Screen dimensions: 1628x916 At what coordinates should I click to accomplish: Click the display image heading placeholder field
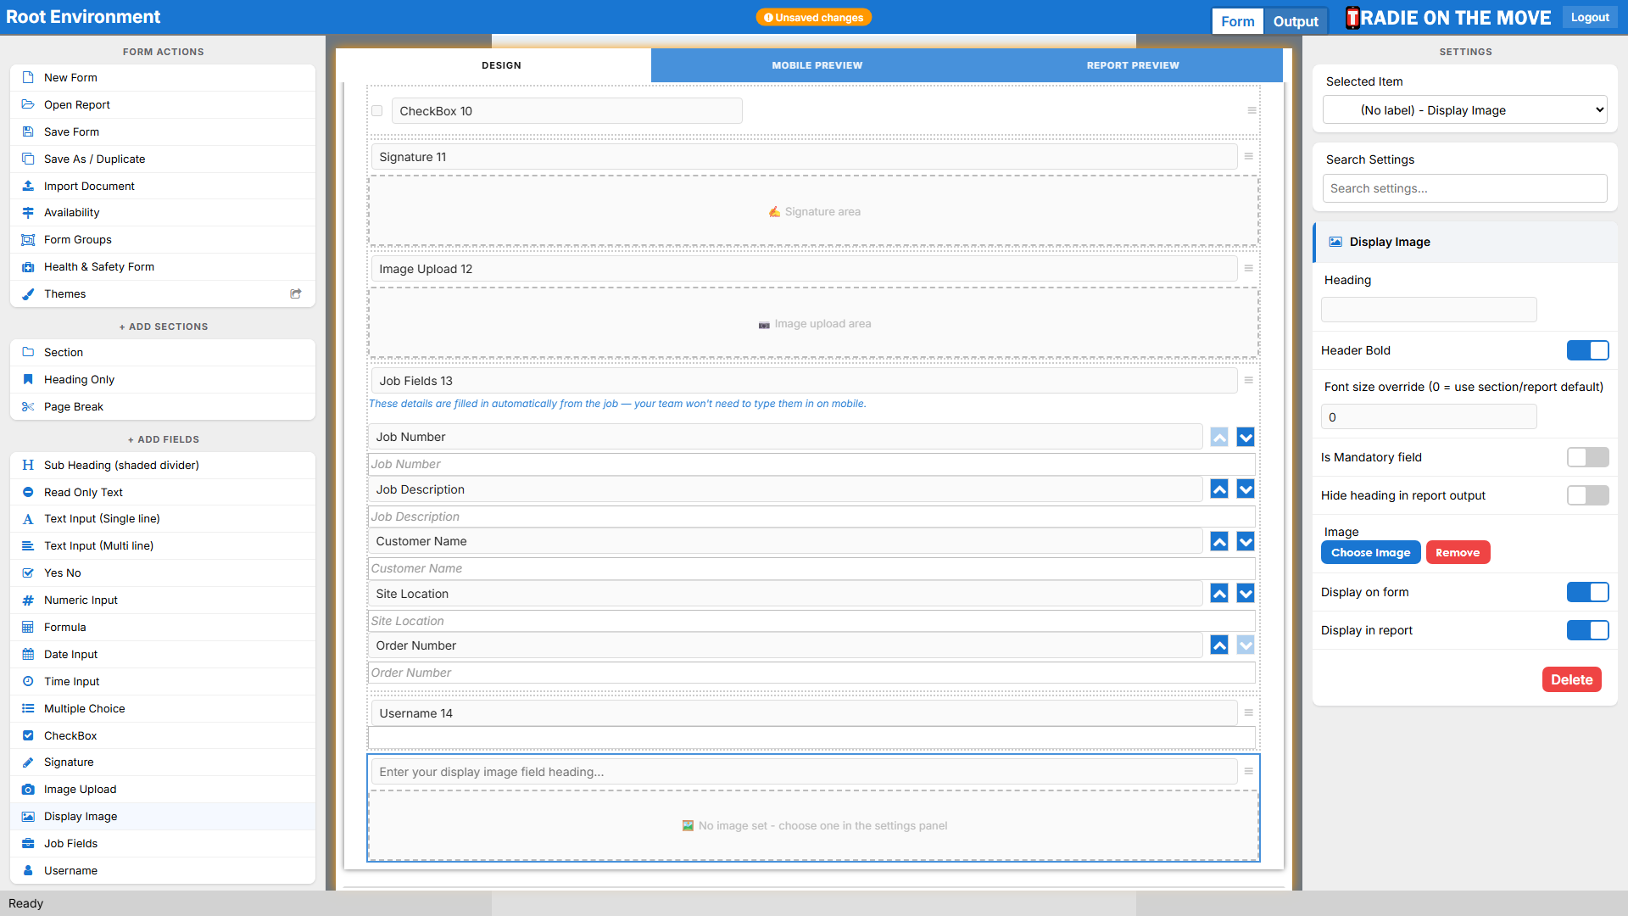tap(804, 772)
